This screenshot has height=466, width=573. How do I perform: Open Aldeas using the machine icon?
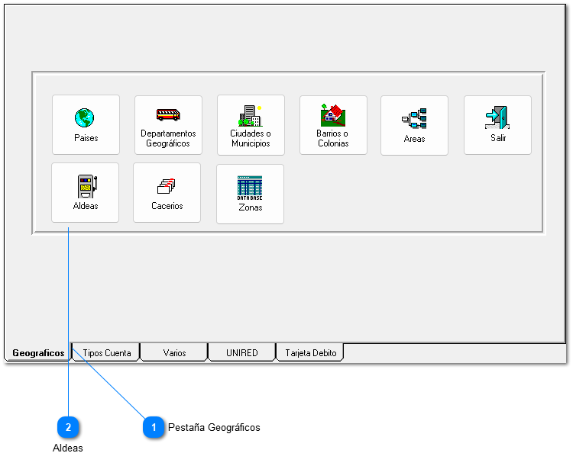point(86,186)
